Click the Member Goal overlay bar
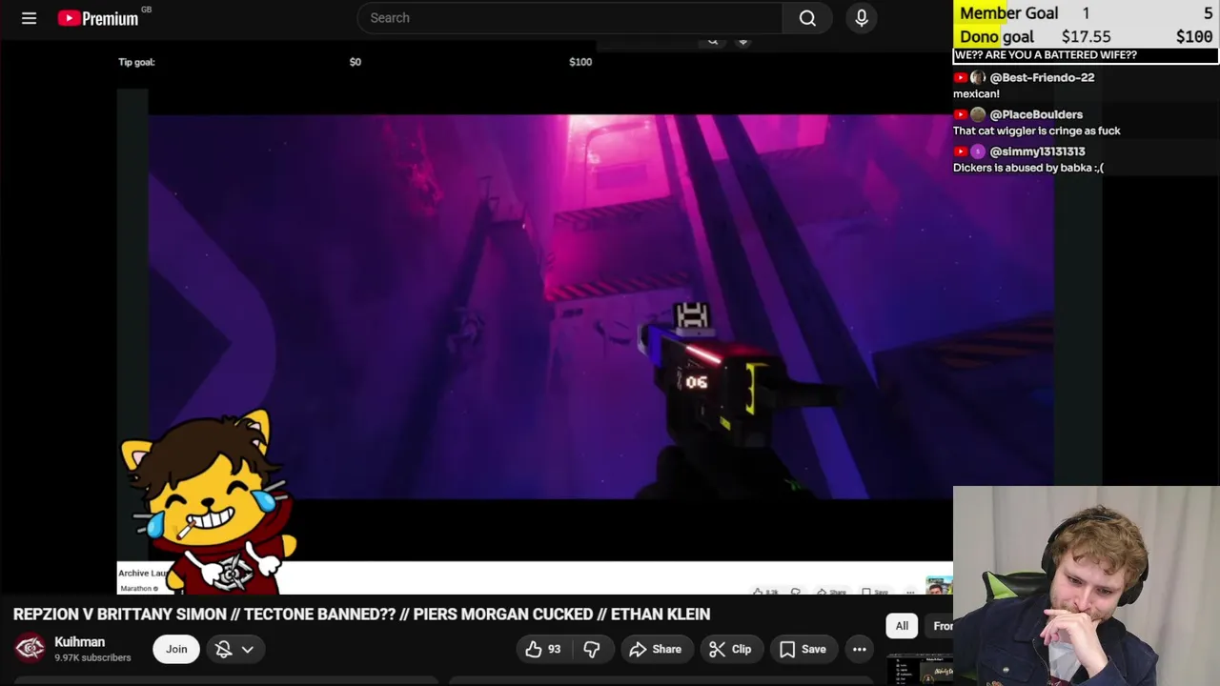The height and width of the screenshot is (686, 1220). [1086, 13]
